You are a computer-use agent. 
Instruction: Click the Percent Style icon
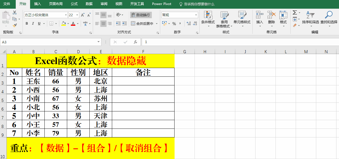[174, 24]
